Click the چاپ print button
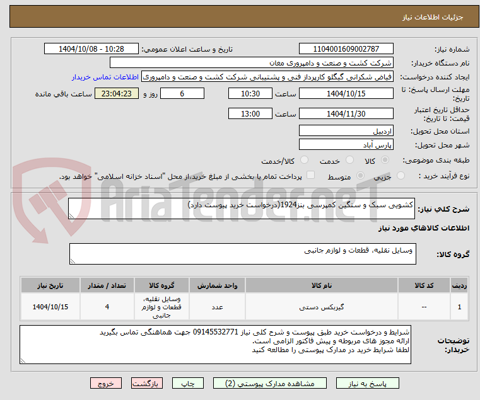The width and height of the screenshot is (480, 400). [188, 383]
